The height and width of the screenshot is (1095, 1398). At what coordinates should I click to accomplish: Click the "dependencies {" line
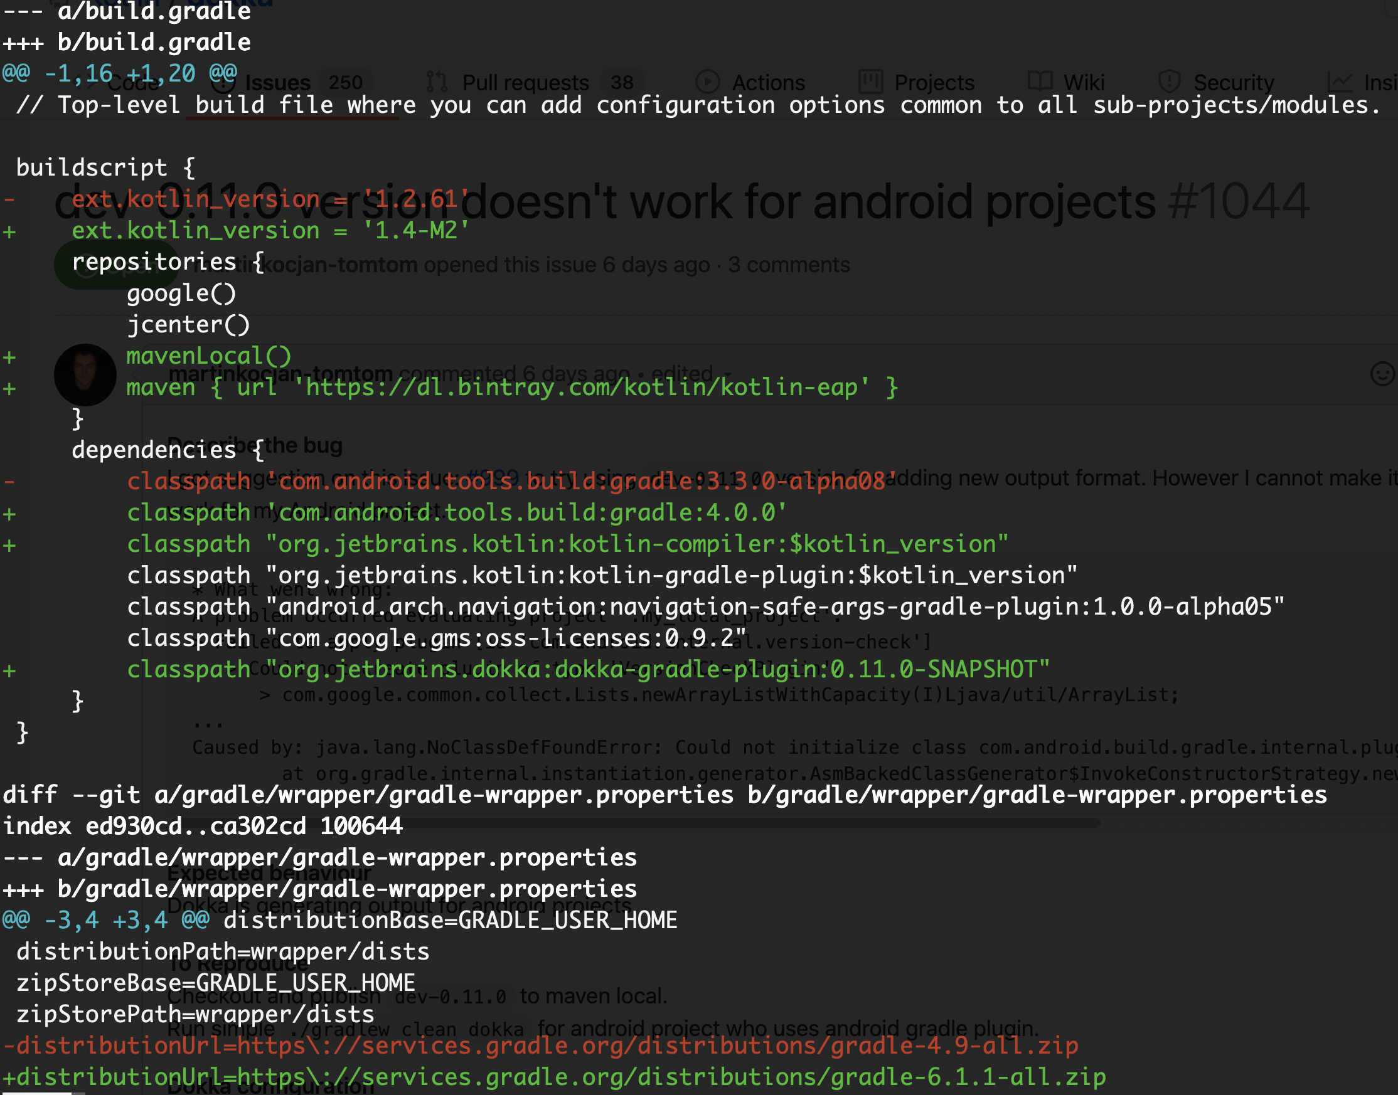[x=168, y=450]
